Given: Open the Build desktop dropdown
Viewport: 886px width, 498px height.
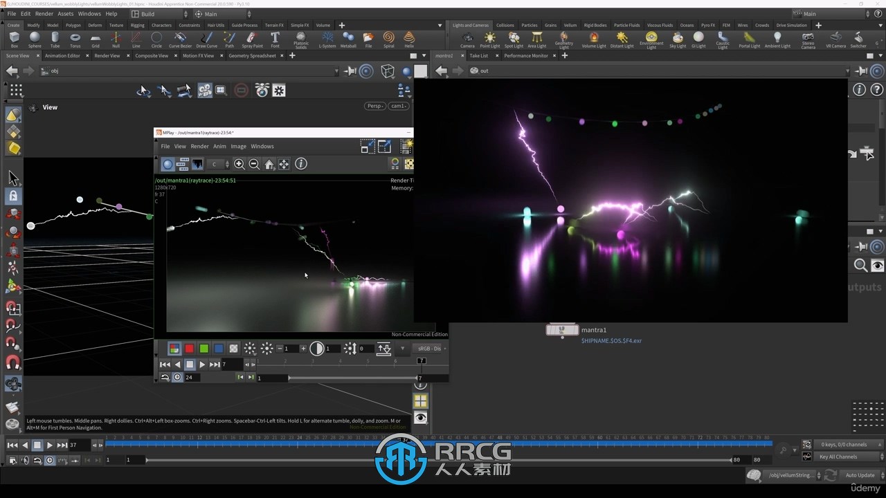Looking at the screenshot, I should pos(159,14).
